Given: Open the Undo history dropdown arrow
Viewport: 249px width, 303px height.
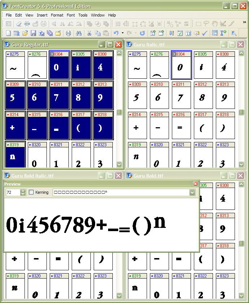Looking at the screenshot, I should pos(123,33).
